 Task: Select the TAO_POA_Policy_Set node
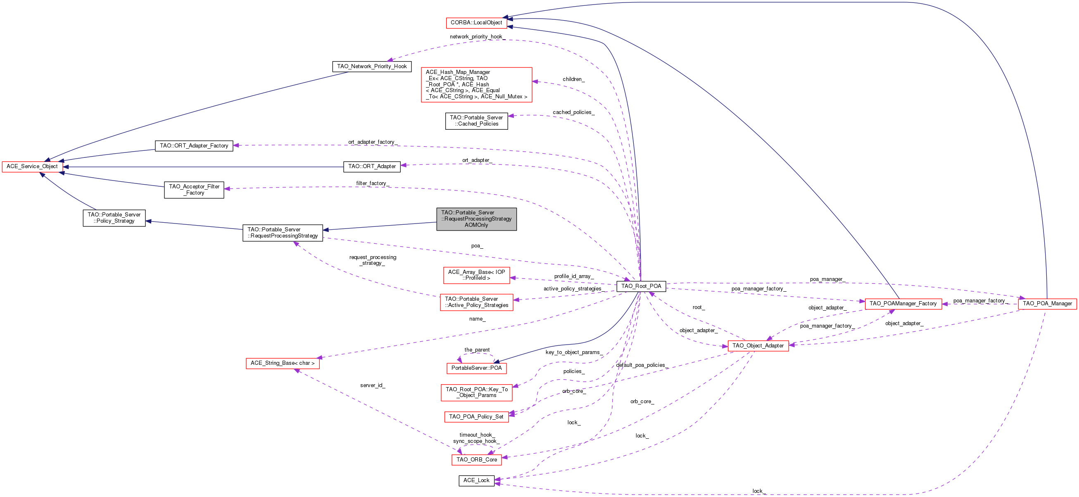(x=476, y=416)
